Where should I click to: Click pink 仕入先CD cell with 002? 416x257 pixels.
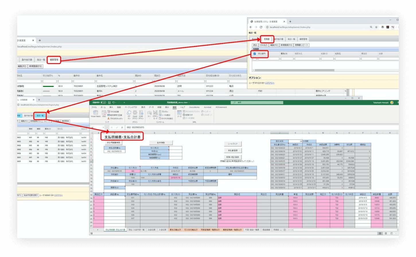[133, 171]
